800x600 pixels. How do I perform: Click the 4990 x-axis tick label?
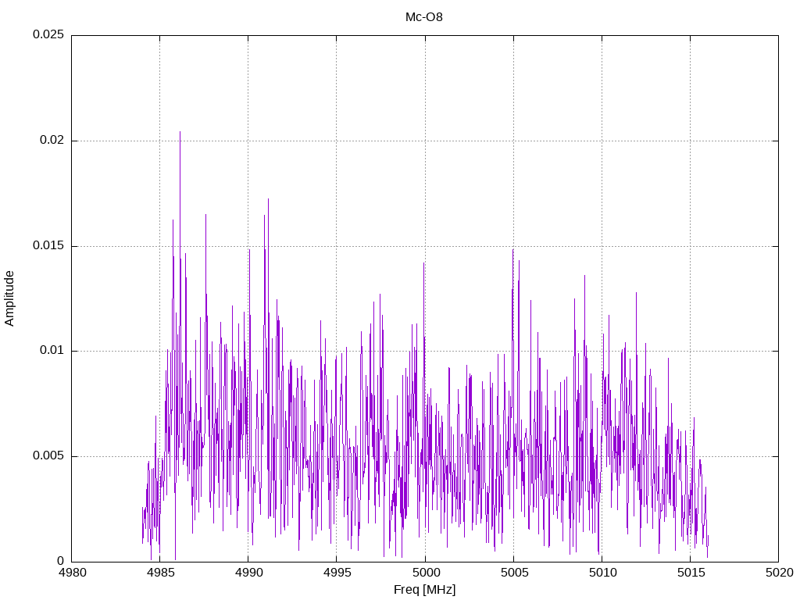pos(248,573)
